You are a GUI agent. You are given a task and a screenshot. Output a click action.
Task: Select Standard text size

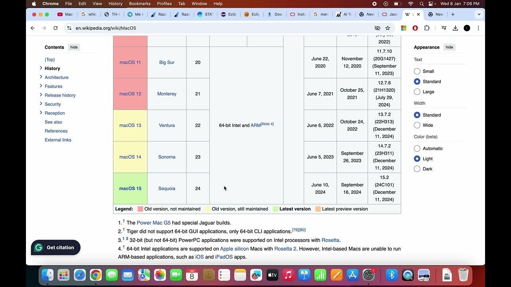tap(417, 81)
